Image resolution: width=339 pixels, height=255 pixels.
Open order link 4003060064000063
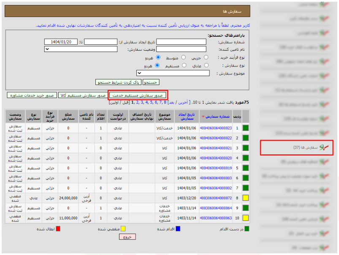tap(216, 218)
